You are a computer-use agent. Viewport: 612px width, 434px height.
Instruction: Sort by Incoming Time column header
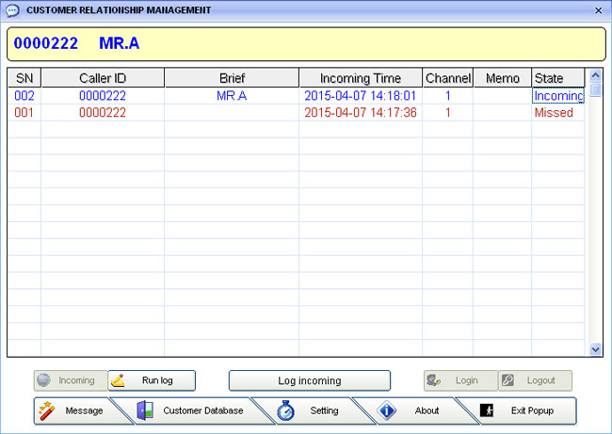coord(360,78)
